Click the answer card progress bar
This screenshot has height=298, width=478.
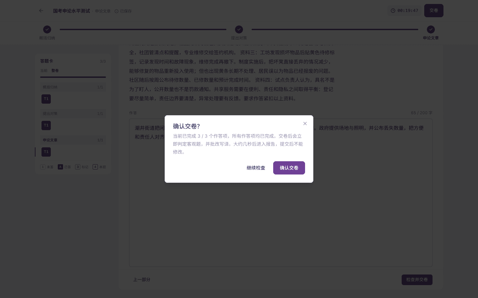[73, 77]
